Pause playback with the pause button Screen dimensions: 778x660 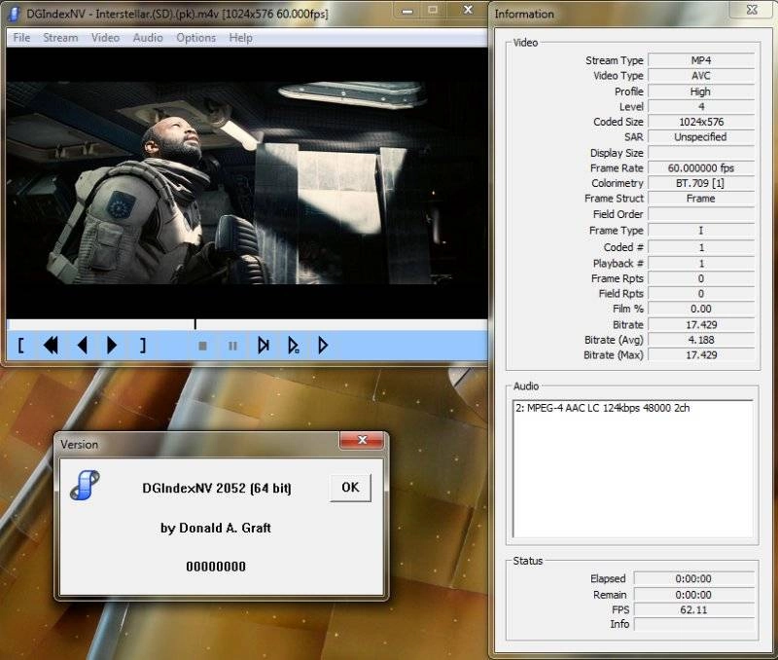(232, 346)
